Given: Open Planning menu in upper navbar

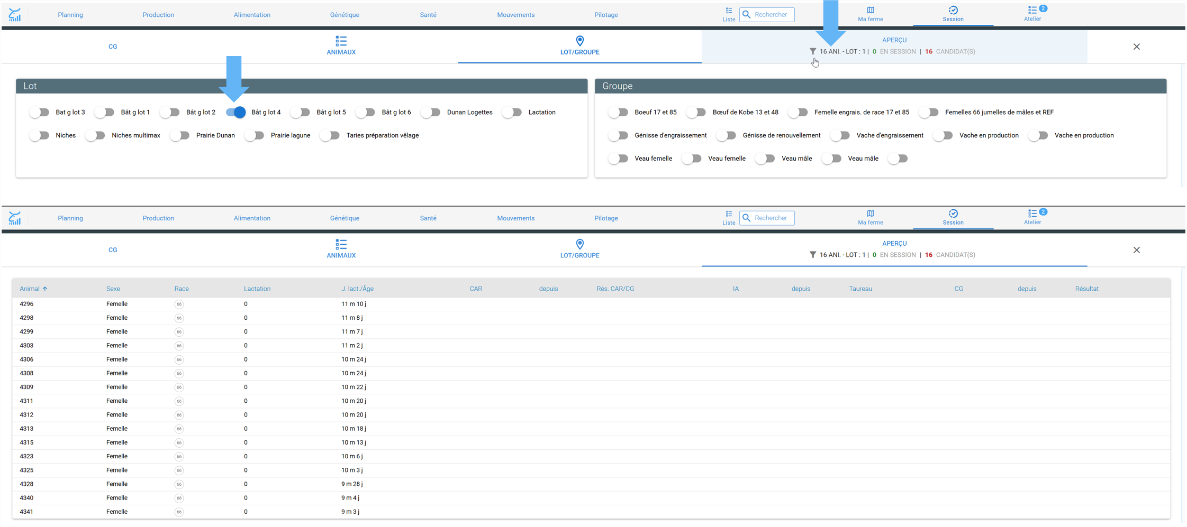Looking at the screenshot, I should (x=70, y=15).
